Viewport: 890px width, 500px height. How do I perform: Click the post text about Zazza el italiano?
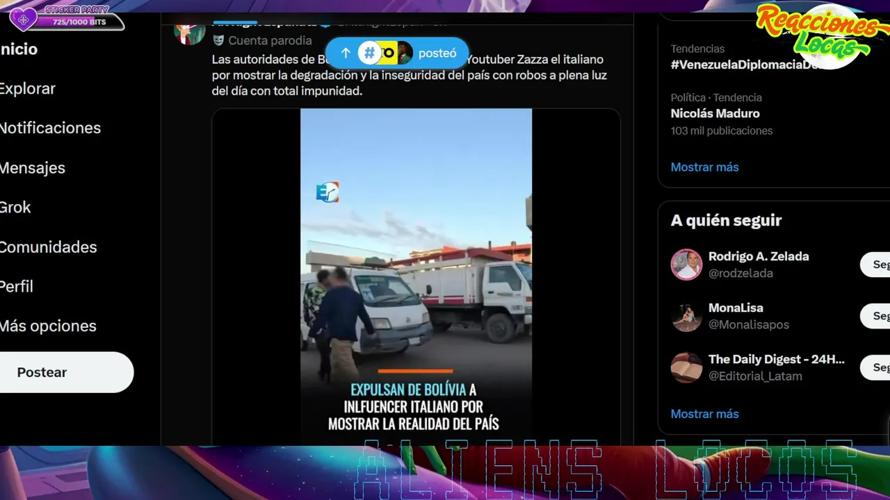408,75
